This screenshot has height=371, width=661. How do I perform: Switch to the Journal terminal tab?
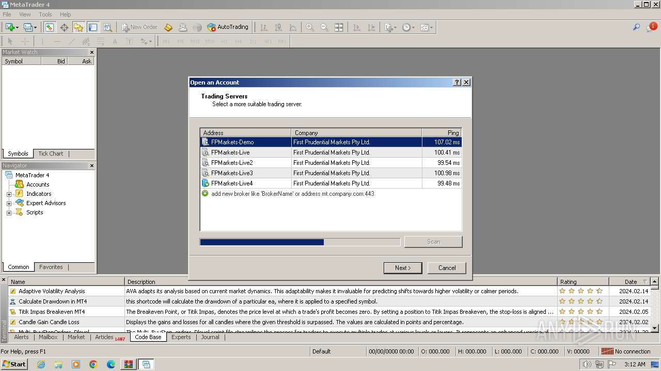210,337
